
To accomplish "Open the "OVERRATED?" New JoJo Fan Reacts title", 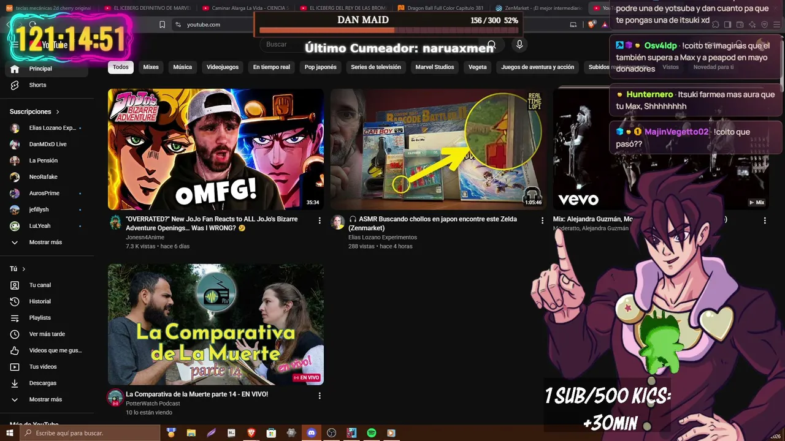I will (212, 224).
